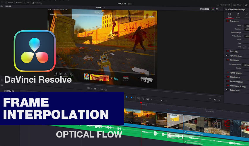This screenshot has width=249, height=146.
Task: Toggle Retime and Scaling enable switch
Action: click(x=227, y=85)
